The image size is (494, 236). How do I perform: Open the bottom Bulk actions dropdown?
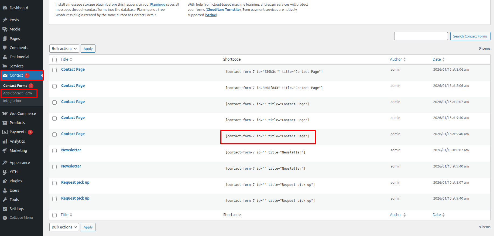64,227
